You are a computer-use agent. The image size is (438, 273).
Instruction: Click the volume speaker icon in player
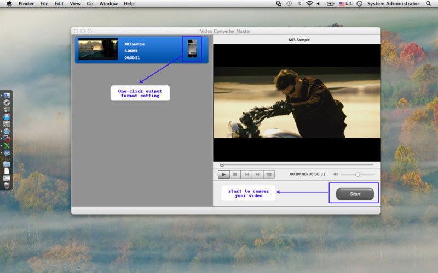click(x=336, y=174)
